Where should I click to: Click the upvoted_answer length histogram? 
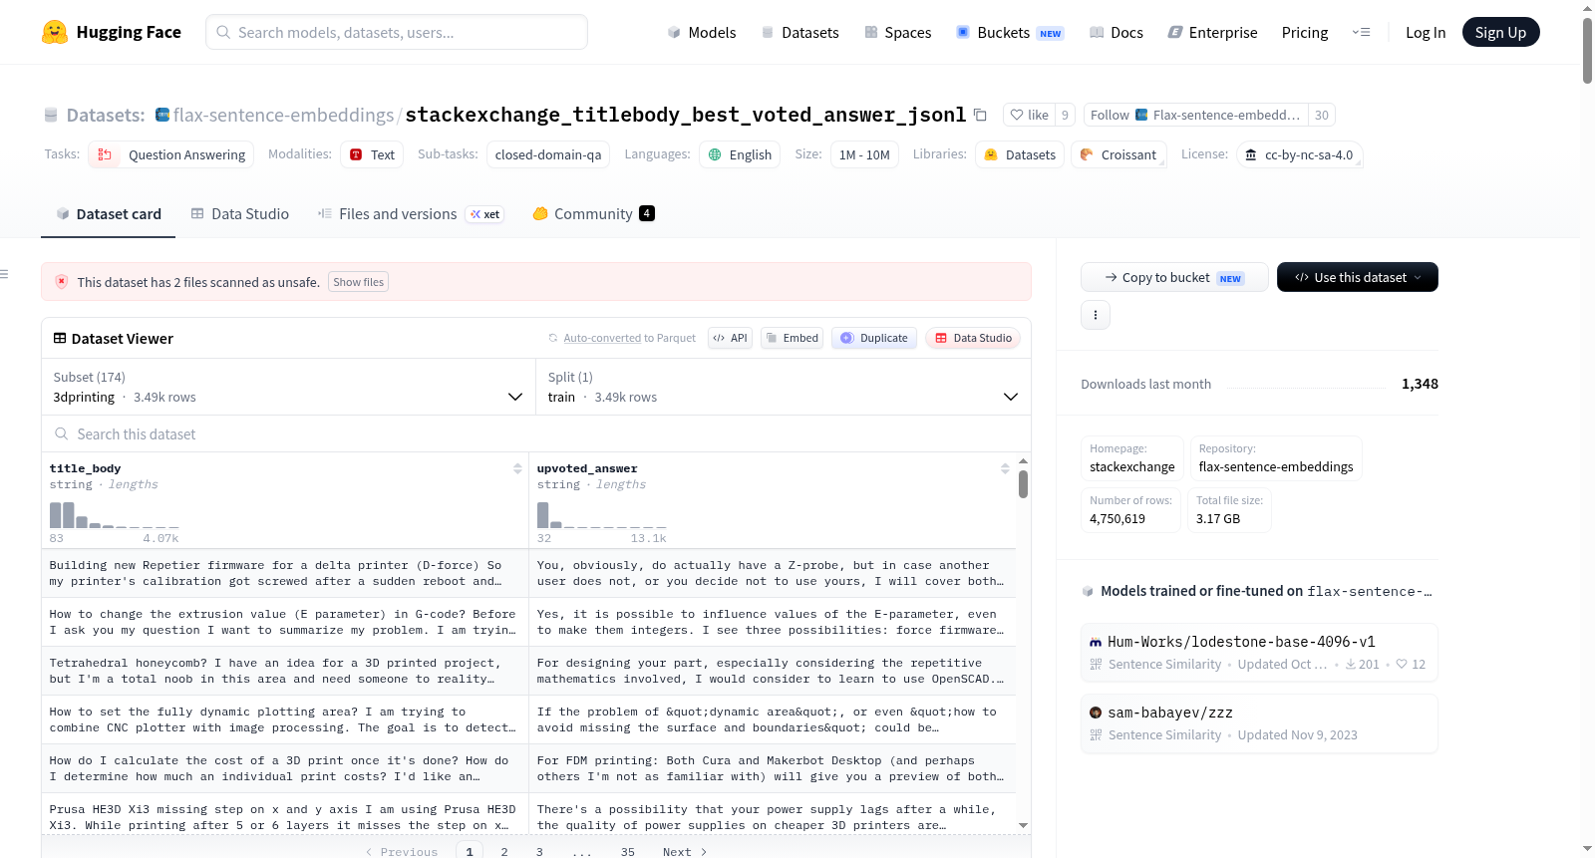pos(602,514)
